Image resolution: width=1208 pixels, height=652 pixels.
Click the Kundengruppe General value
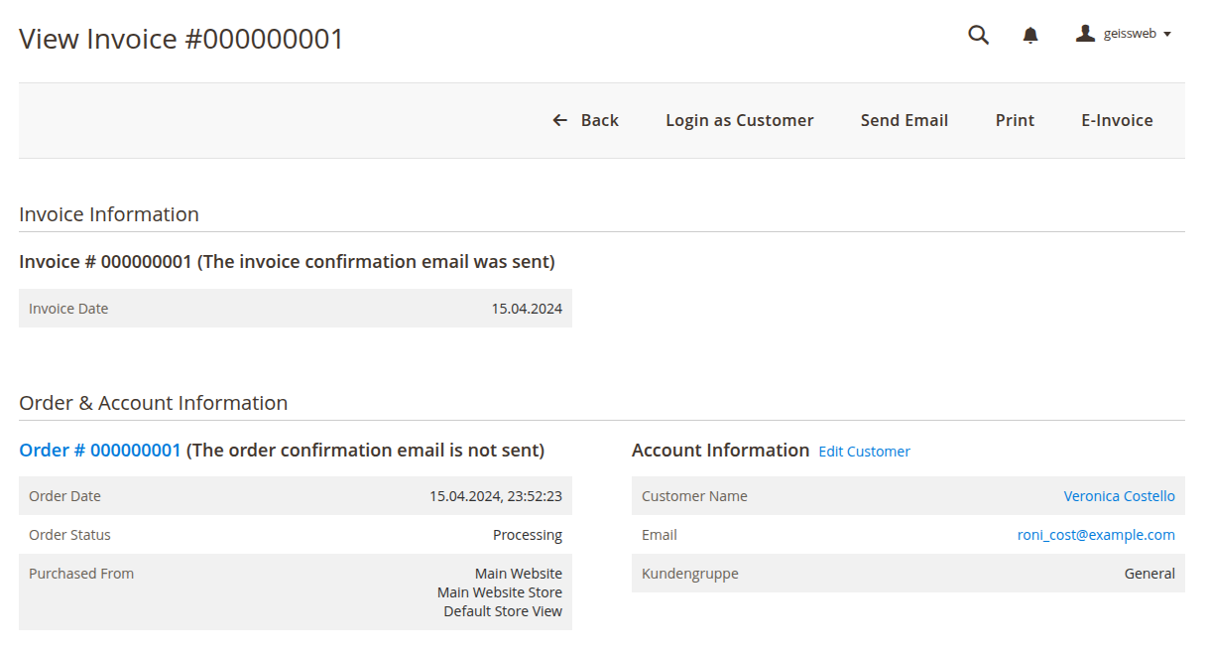click(x=1149, y=574)
